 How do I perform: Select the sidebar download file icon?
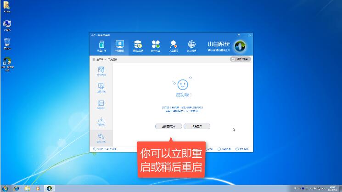coord(101,121)
